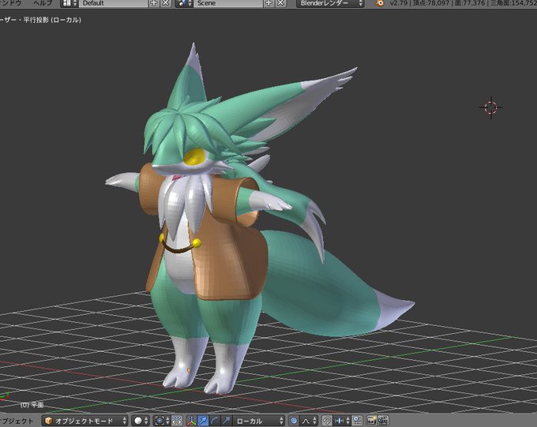
Task: Open the オブジェクトモード mode dropdown
Action: pos(85,421)
